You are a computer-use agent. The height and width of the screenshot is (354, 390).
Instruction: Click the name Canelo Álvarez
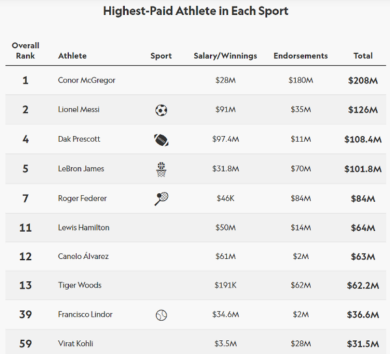83,256
